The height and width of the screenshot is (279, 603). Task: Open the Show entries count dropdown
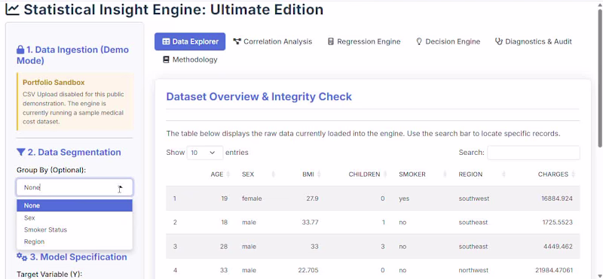click(205, 153)
